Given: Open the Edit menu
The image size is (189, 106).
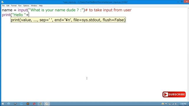Looking at the screenshot, I should pyautogui.click(x=8, y=6).
